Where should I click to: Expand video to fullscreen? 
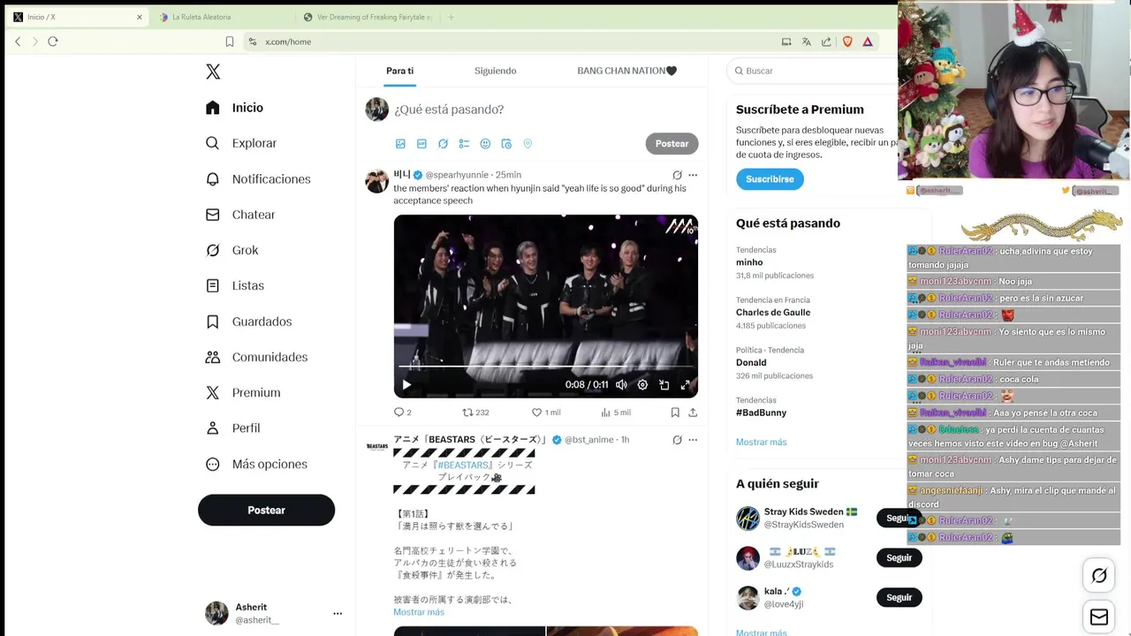tap(685, 385)
